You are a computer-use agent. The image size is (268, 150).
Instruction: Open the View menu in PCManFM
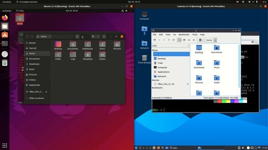[x=168, y=35]
